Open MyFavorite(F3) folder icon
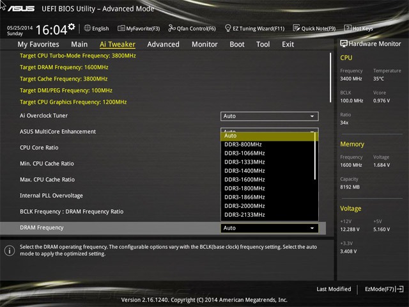Viewport: 409px width, 307px height. click(x=121, y=28)
